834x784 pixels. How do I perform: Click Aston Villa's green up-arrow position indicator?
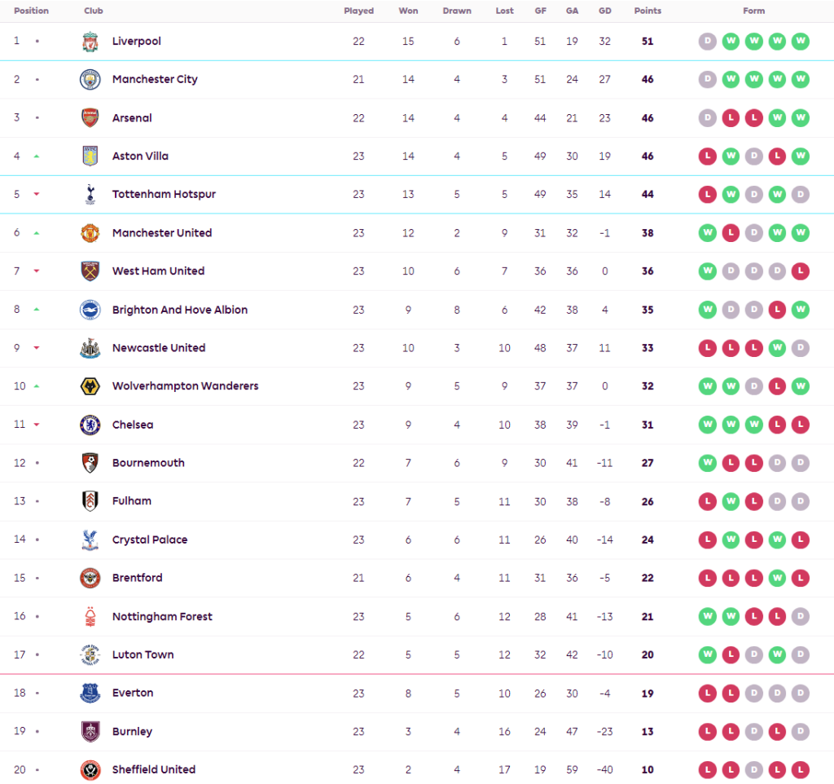(x=37, y=156)
